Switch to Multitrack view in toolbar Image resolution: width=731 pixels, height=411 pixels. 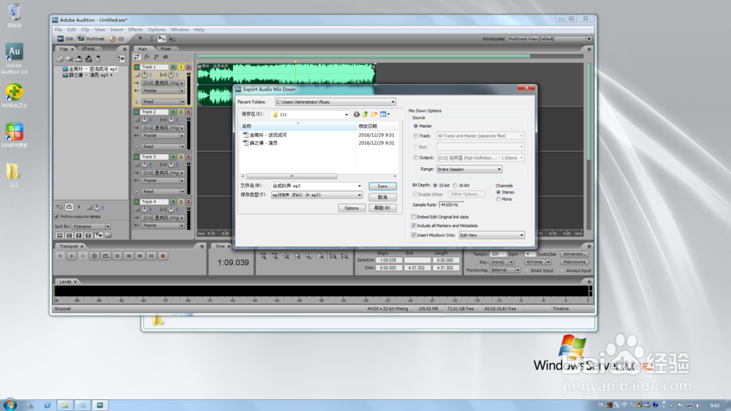[91, 39]
